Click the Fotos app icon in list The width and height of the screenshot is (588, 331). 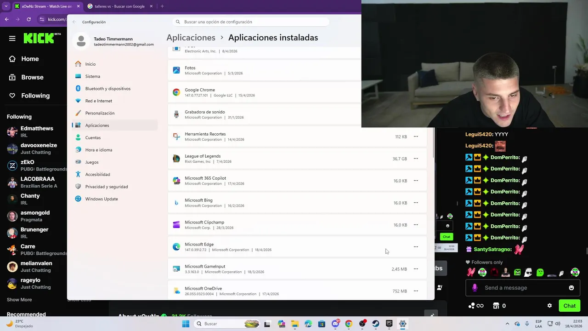[x=176, y=70]
